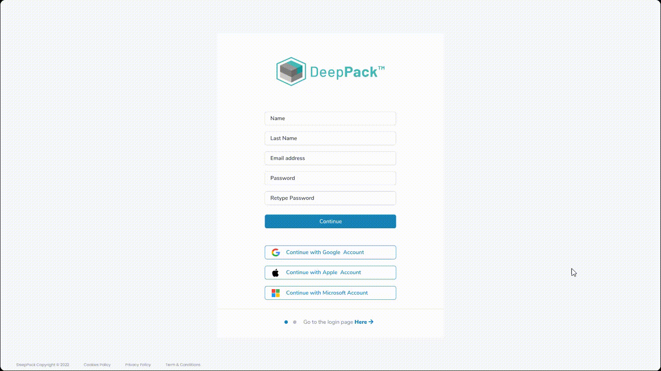Click the DeepPack wordmark text
The width and height of the screenshot is (661, 371).
click(x=347, y=72)
